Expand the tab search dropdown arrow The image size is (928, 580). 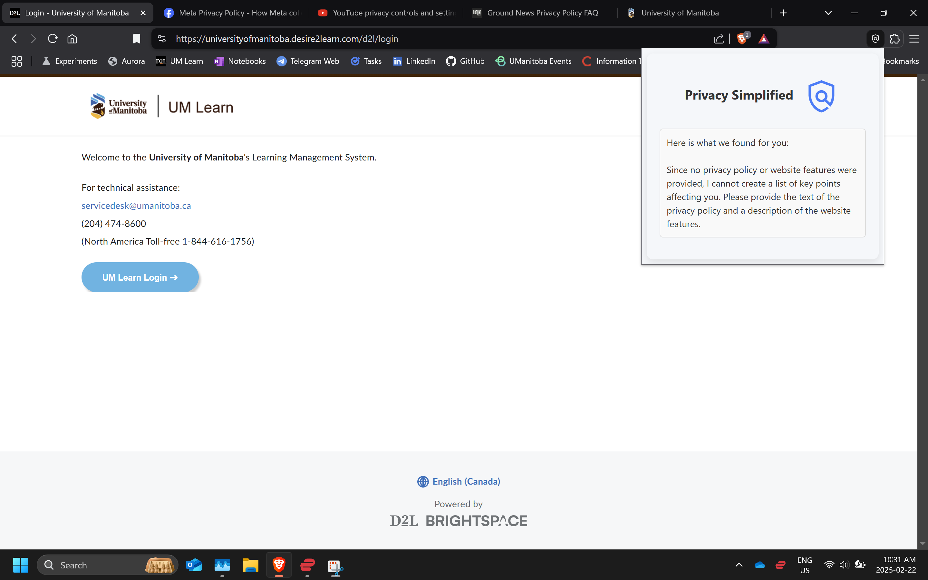click(828, 13)
